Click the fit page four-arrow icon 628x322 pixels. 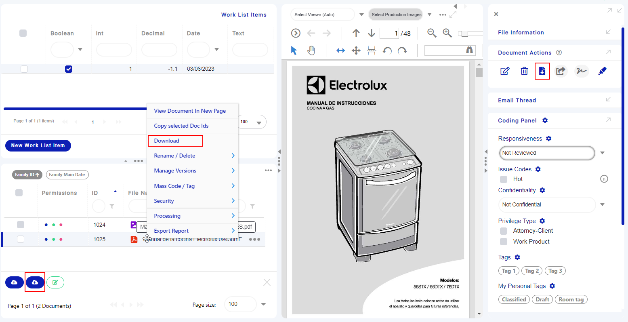click(x=356, y=51)
